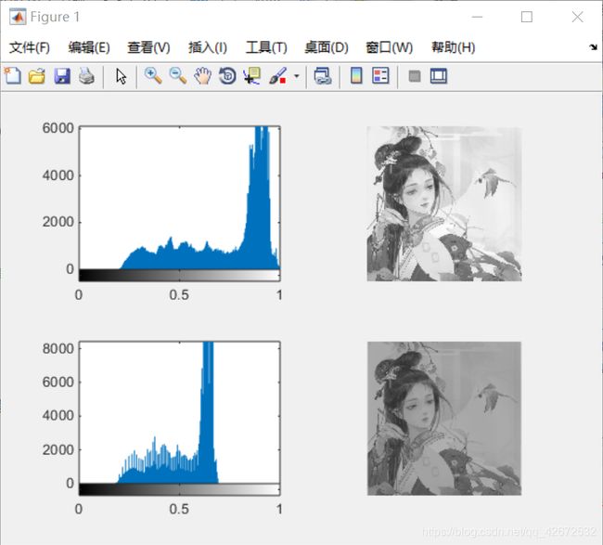Print the figure via printer icon
The image size is (603, 545).
coord(86,76)
